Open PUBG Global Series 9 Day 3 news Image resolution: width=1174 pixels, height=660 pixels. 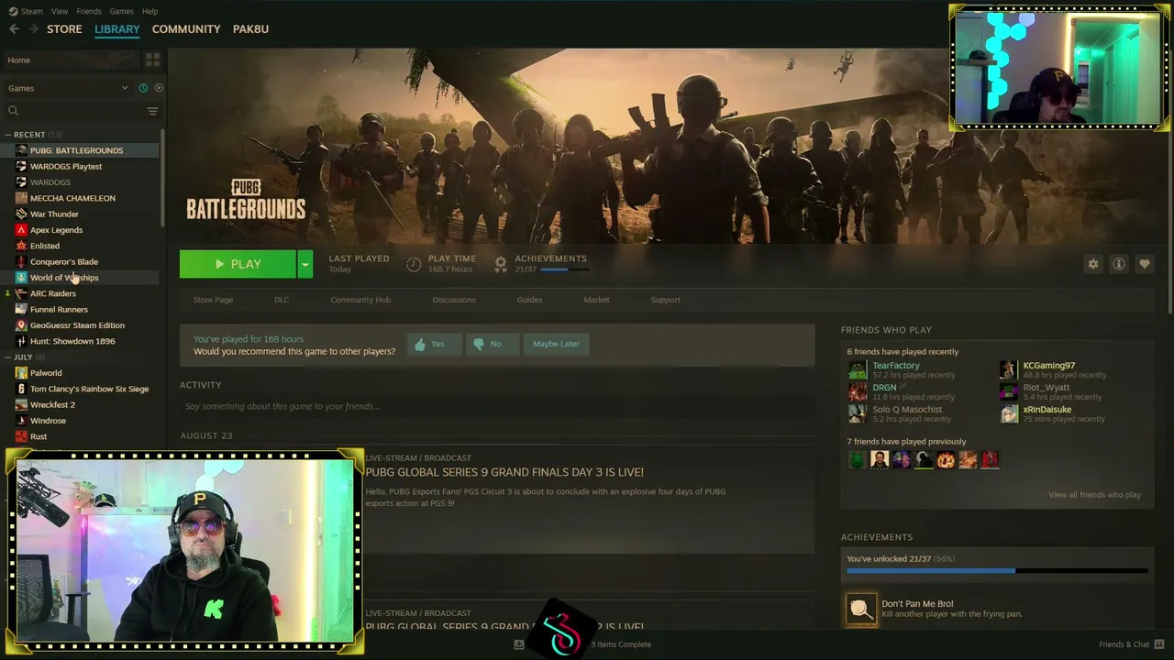pyautogui.click(x=504, y=472)
